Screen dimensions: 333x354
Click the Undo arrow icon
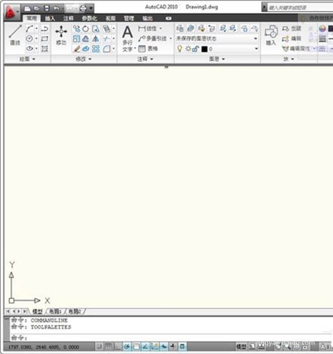[x=56, y=9]
